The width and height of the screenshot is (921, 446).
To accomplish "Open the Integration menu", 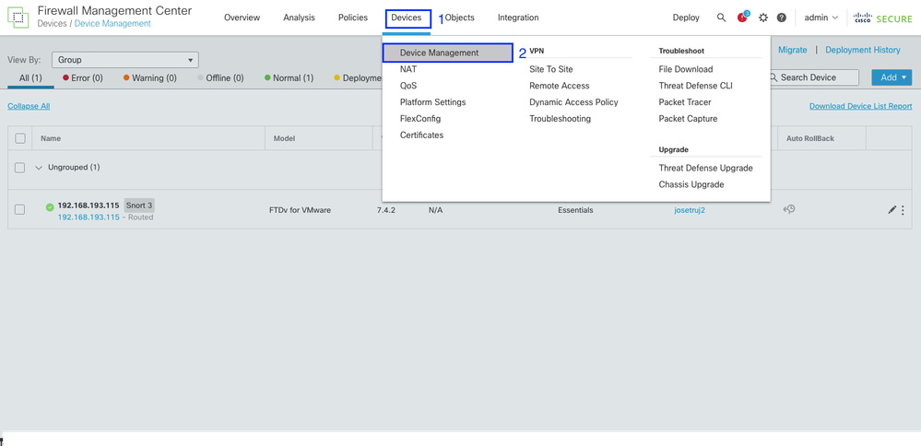I will click(x=518, y=18).
